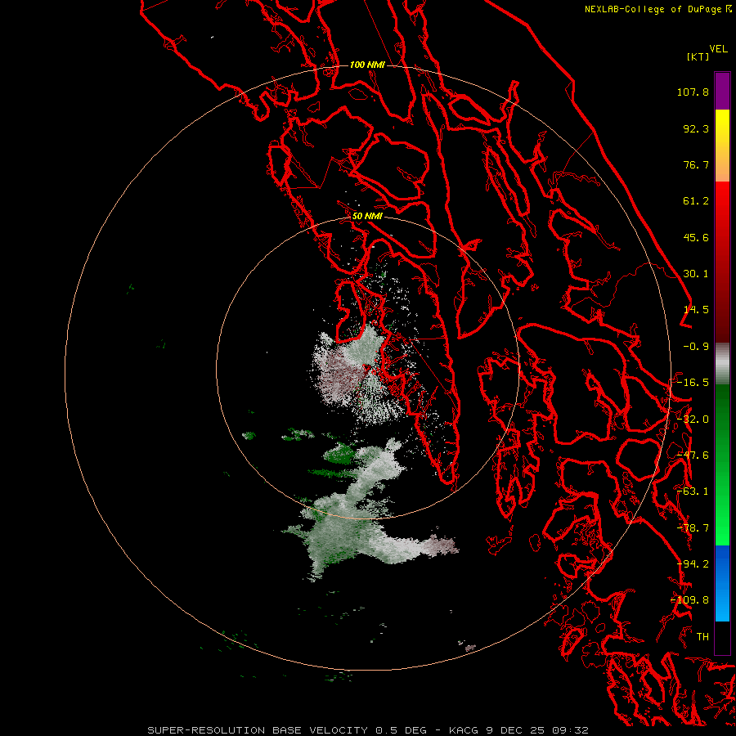Click the -109.8 scale value
This screenshot has height=736, width=736.
pos(690,600)
